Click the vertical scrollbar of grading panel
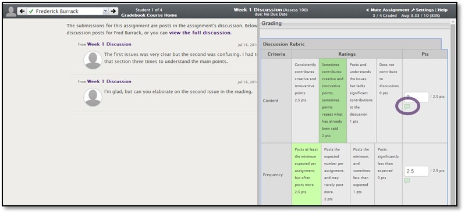 pyautogui.click(x=453, y=113)
